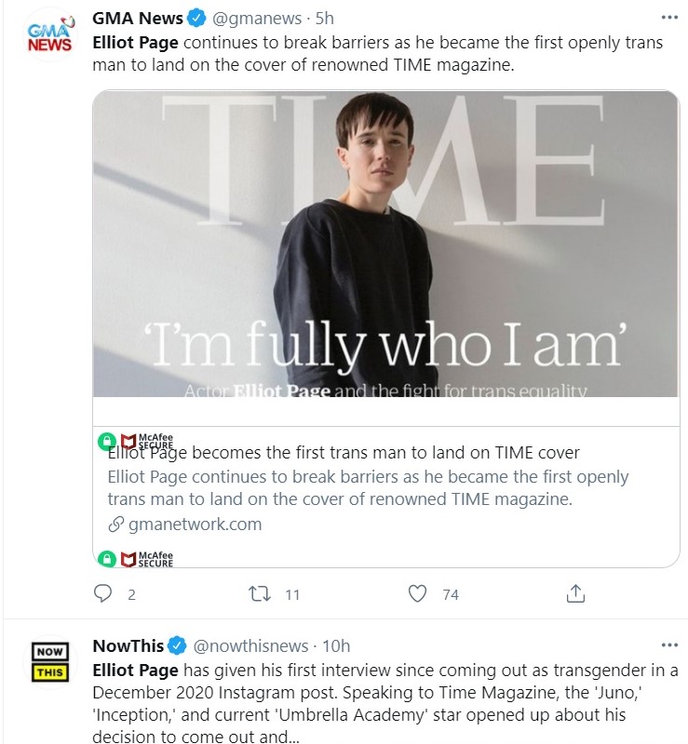Retweet the GMA News tweet
688x744 pixels.
tap(260, 593)
